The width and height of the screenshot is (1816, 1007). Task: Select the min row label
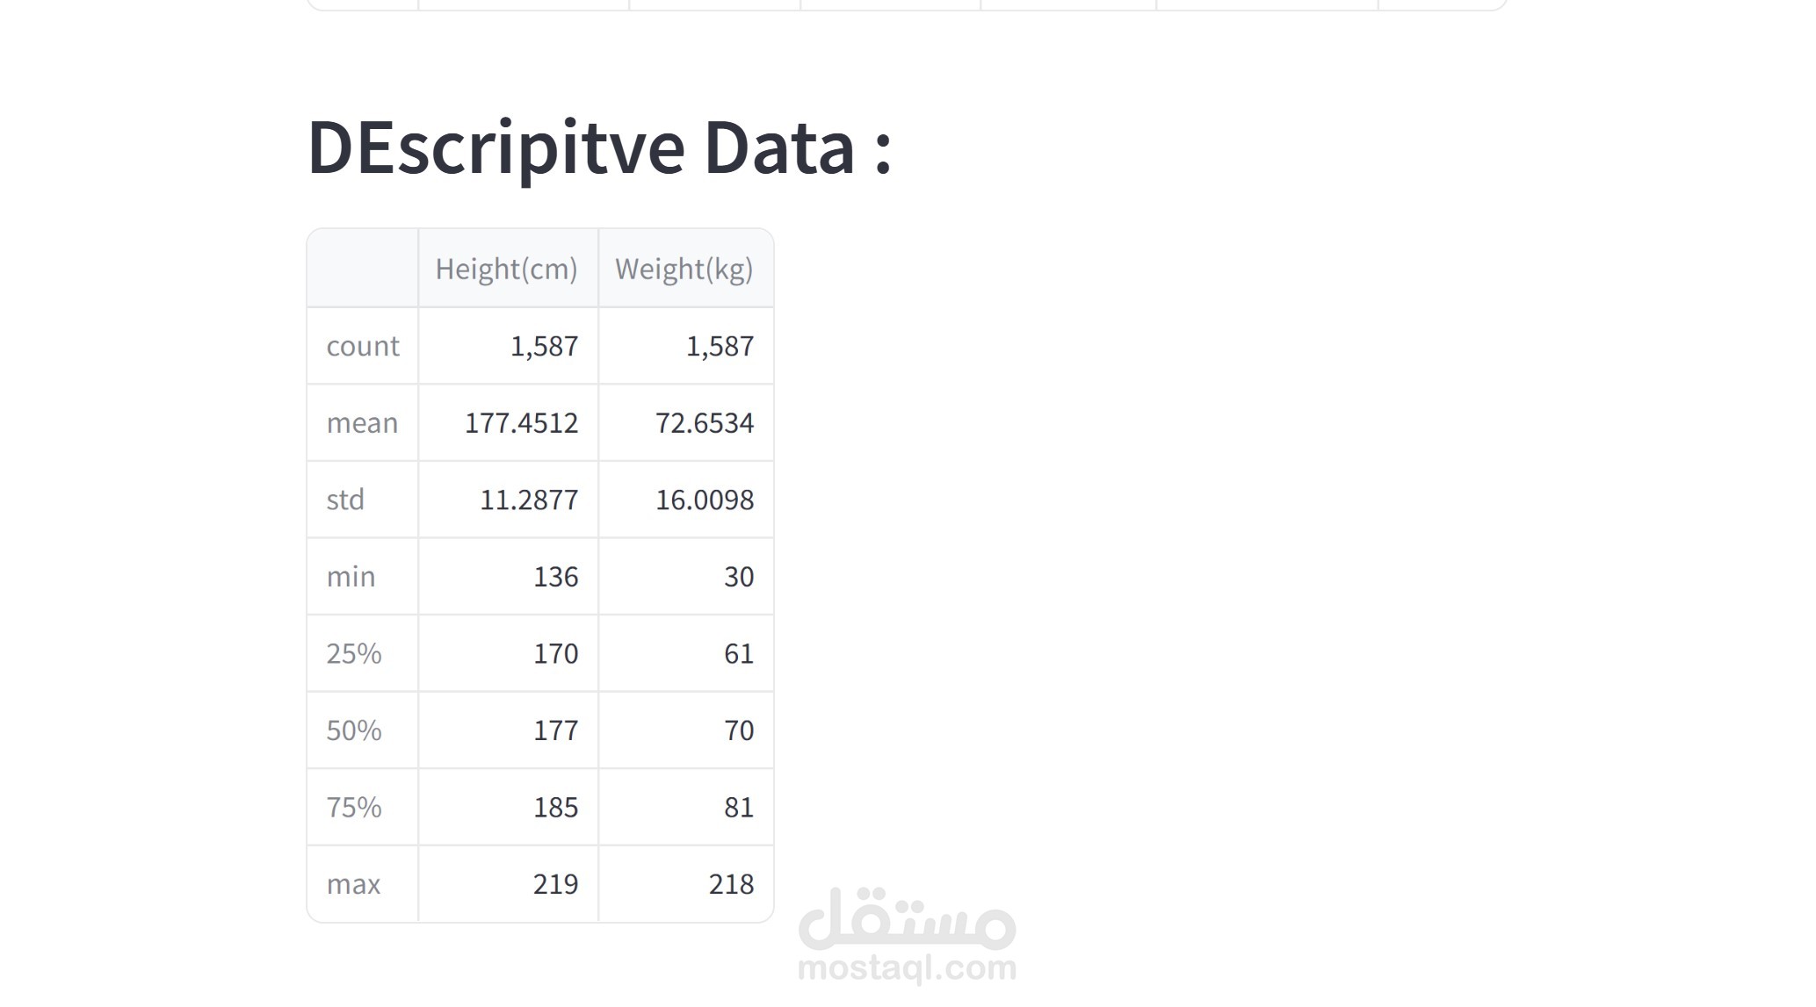point(351,577)
